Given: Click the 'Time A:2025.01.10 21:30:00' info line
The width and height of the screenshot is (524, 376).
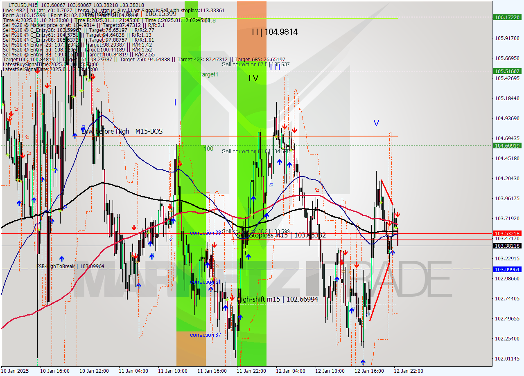Looking at the screenshot, I should [106, 20].
